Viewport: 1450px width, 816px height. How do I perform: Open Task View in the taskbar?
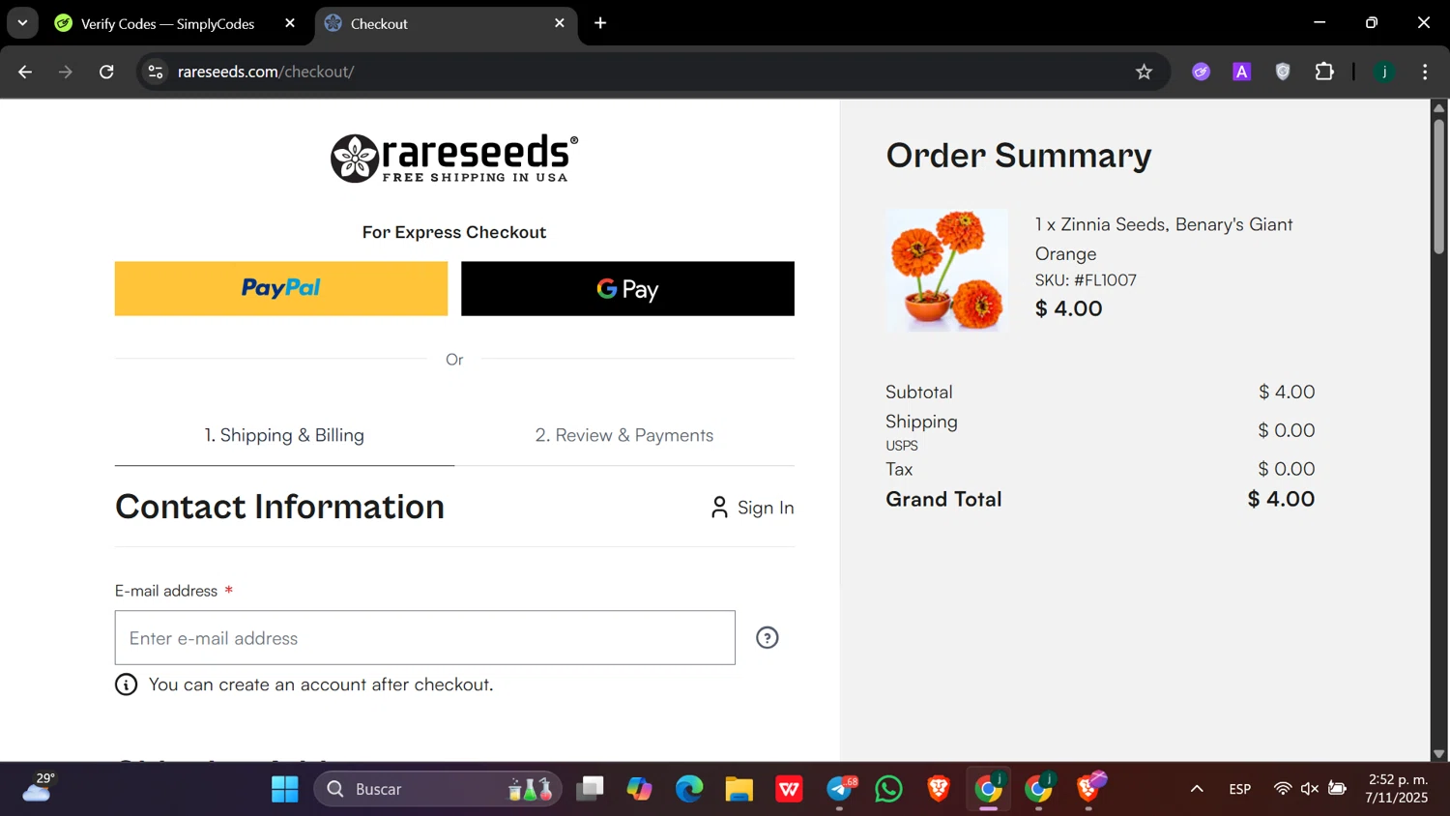pyautogui.click(x=590, y=789)
